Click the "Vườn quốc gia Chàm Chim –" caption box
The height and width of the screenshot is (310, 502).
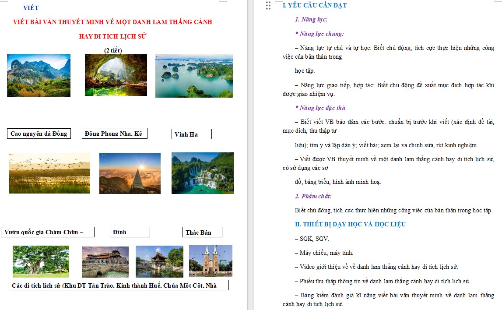[49, 232]
